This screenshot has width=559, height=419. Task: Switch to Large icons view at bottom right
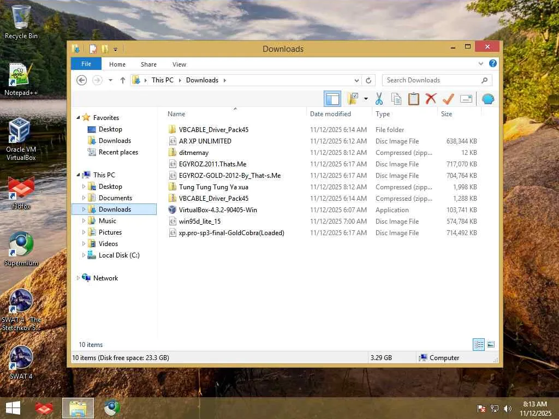click(491, 345)
